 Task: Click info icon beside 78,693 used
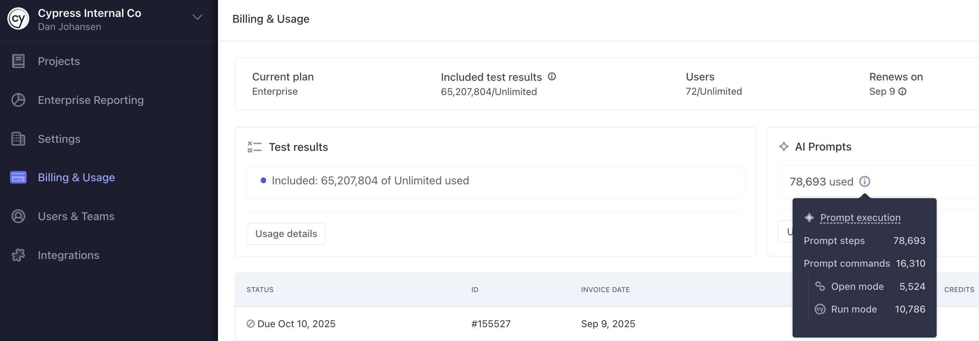click(x=865, y=181)
